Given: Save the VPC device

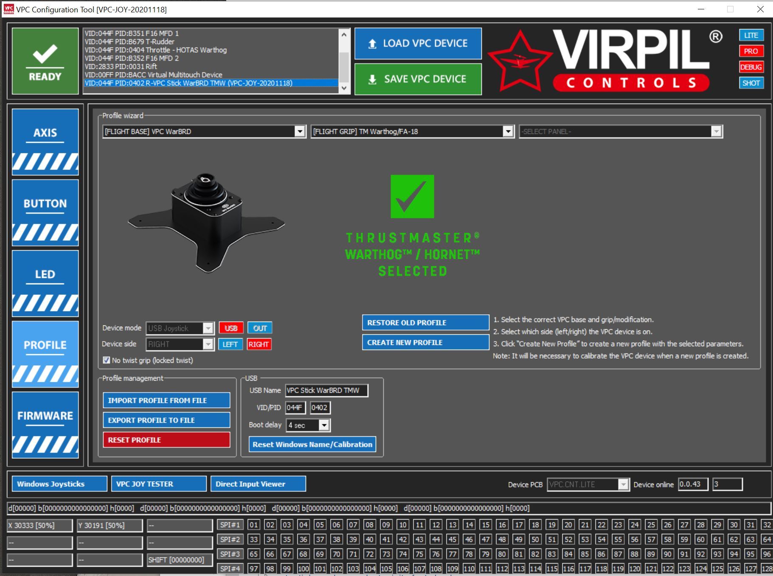Looking at the screenshot, I should click(x=418, y=79).
